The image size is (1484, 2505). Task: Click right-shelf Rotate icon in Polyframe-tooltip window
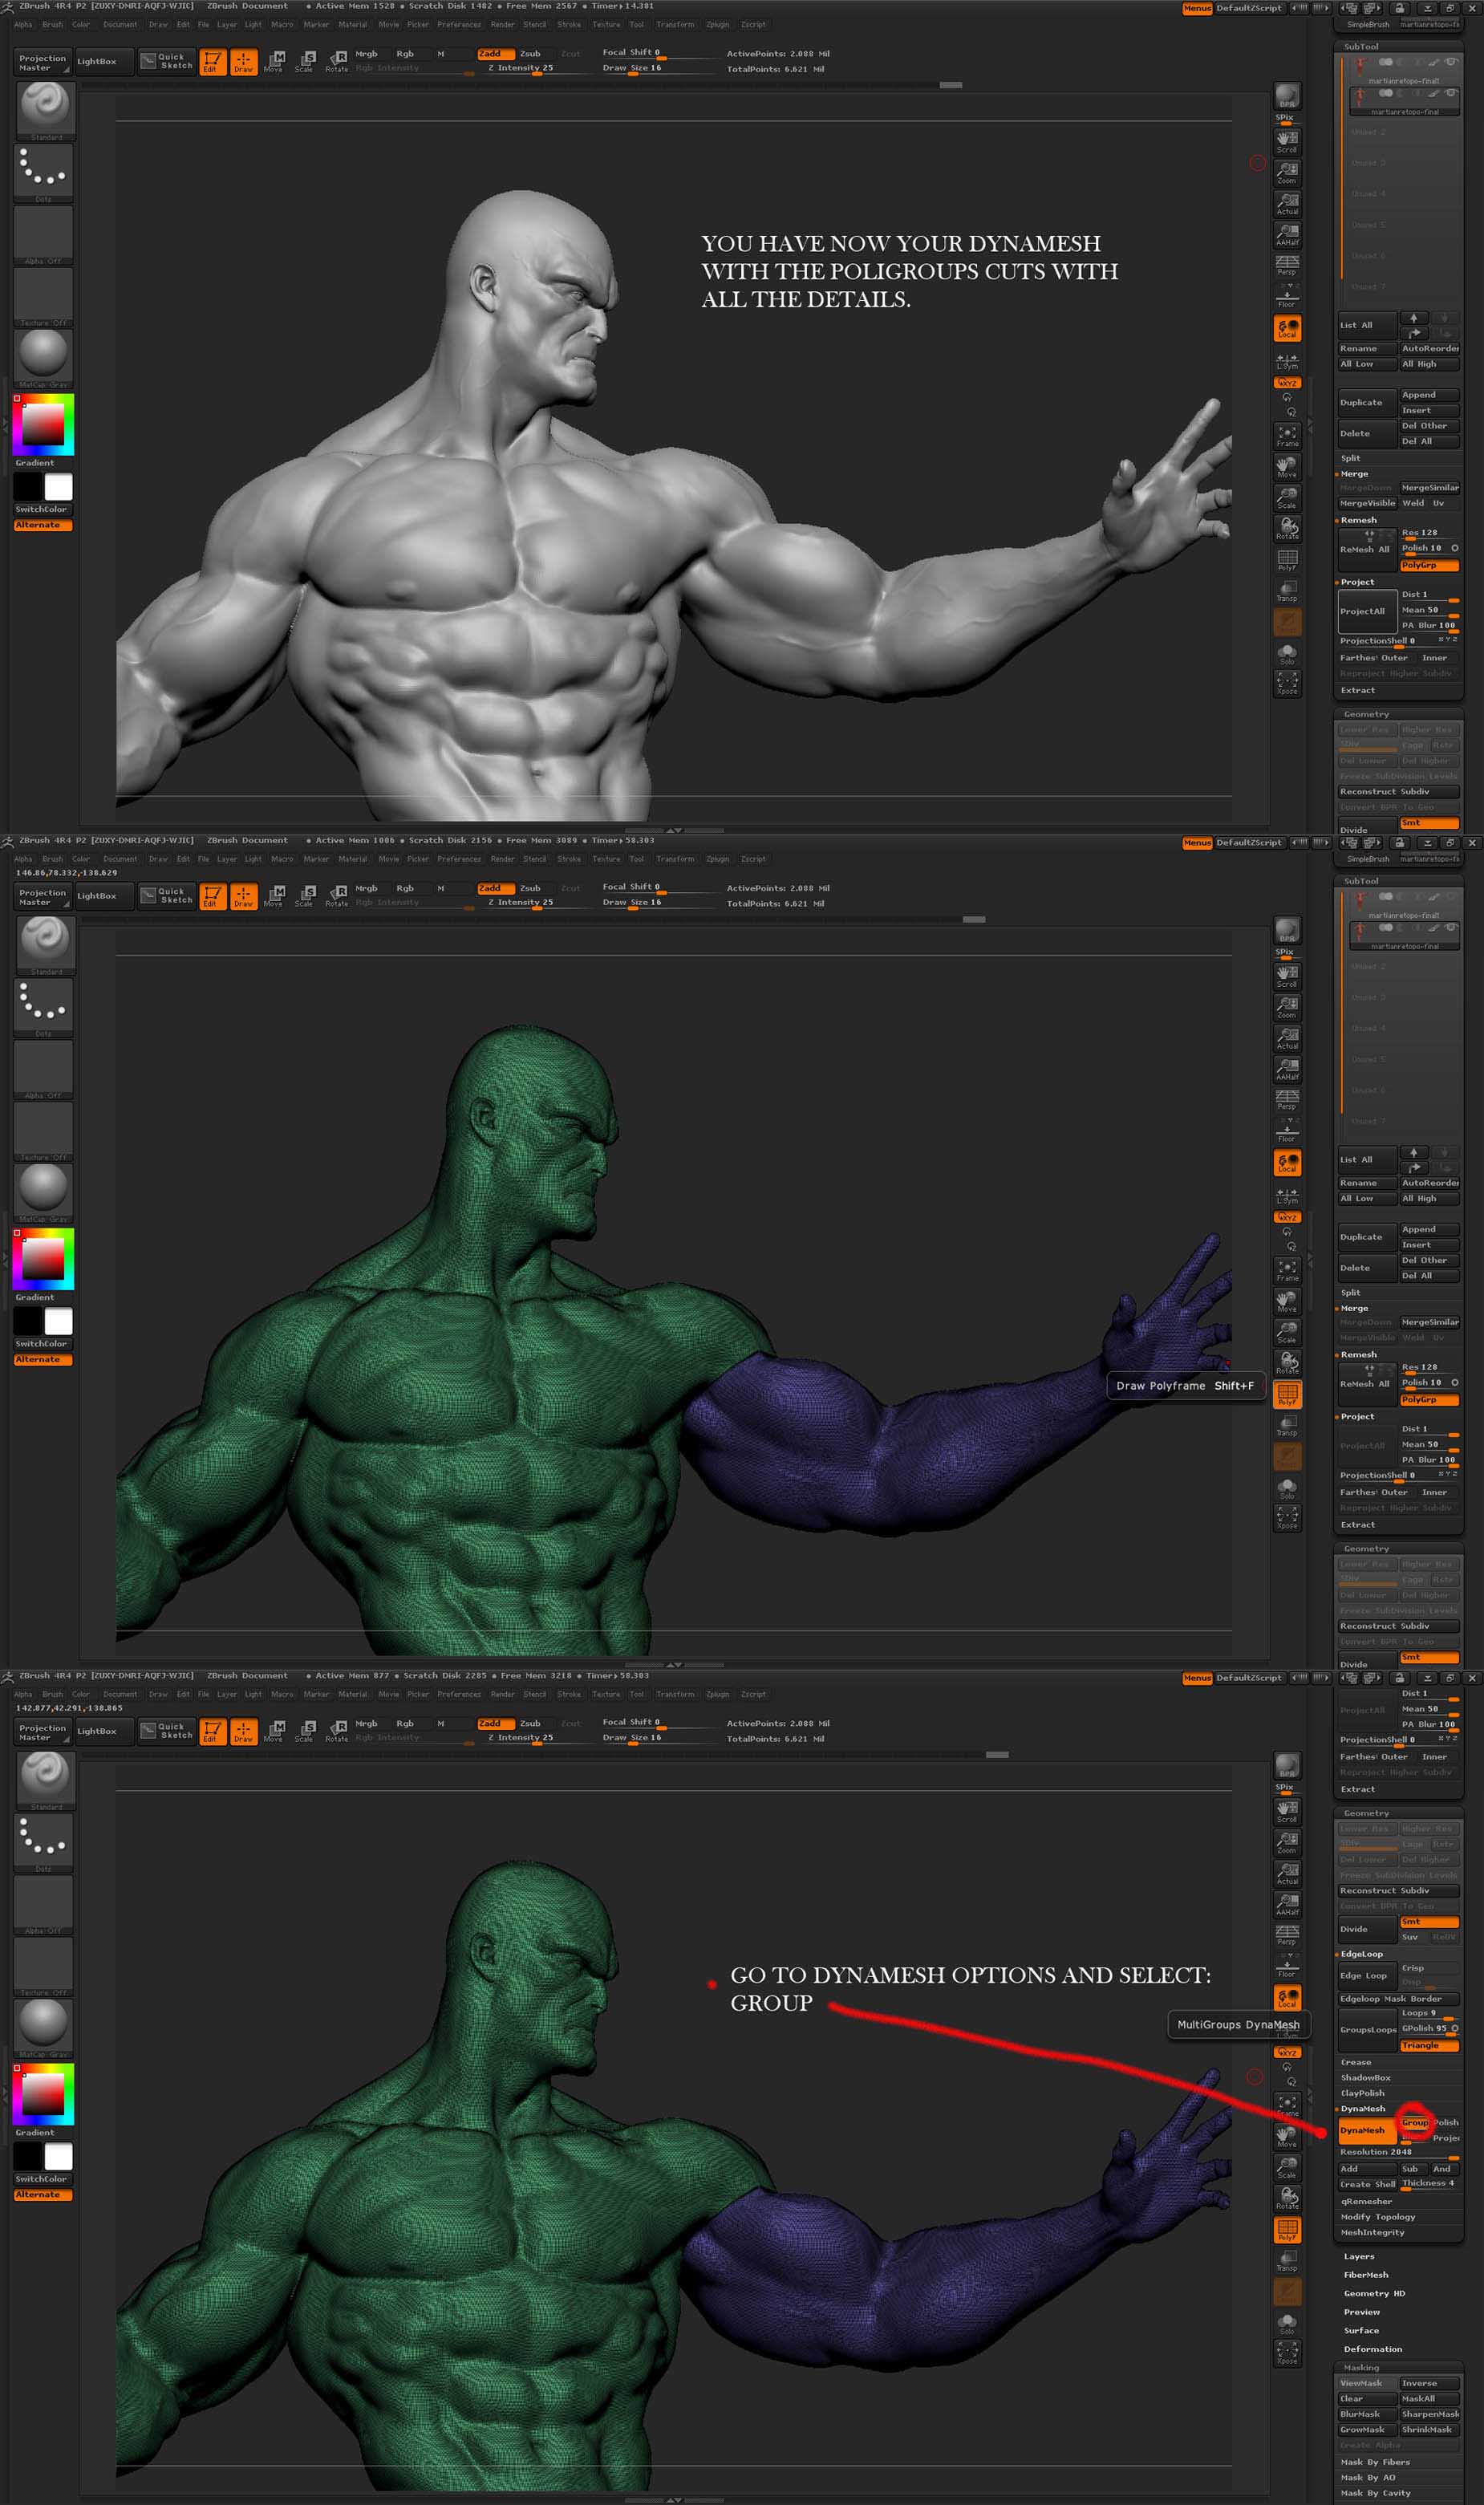pyautogui.click(x=1287, y=1363)
